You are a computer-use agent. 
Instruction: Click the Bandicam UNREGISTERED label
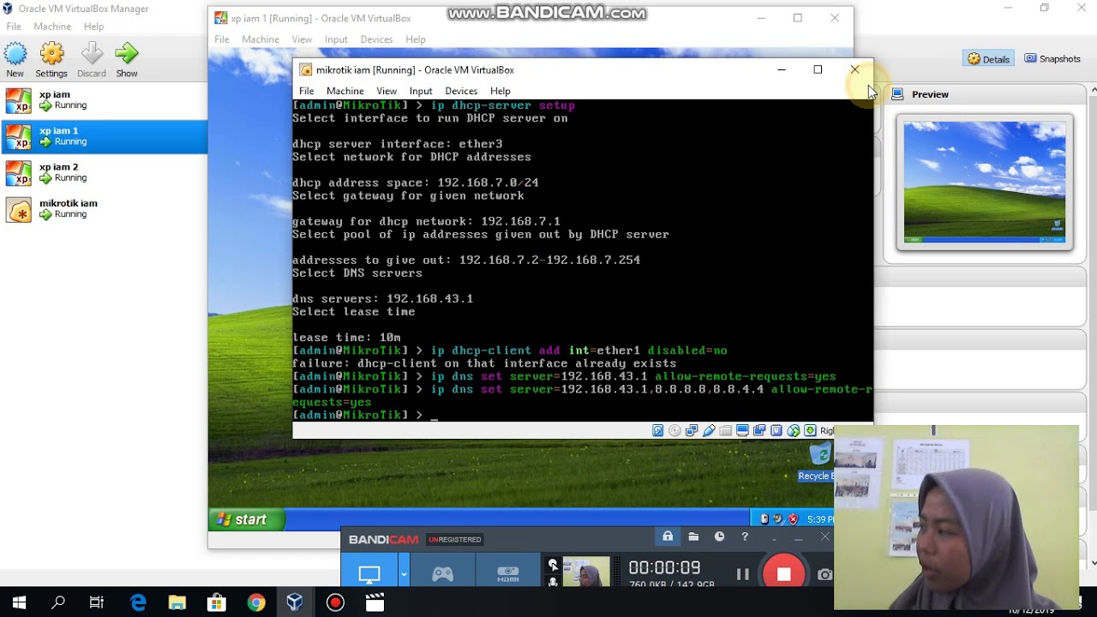455,540
